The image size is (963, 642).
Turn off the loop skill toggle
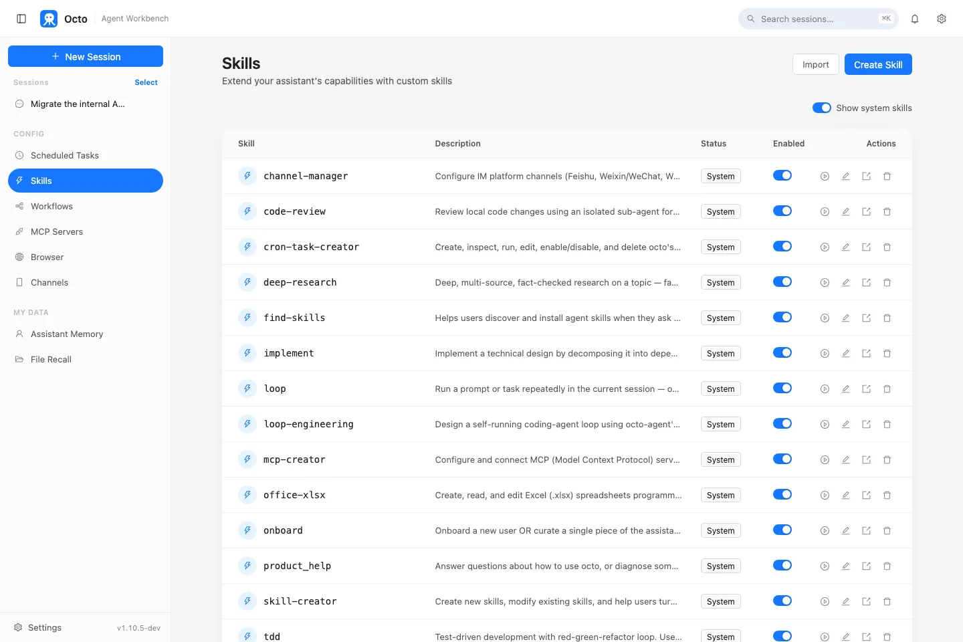(x=782, y=388)
